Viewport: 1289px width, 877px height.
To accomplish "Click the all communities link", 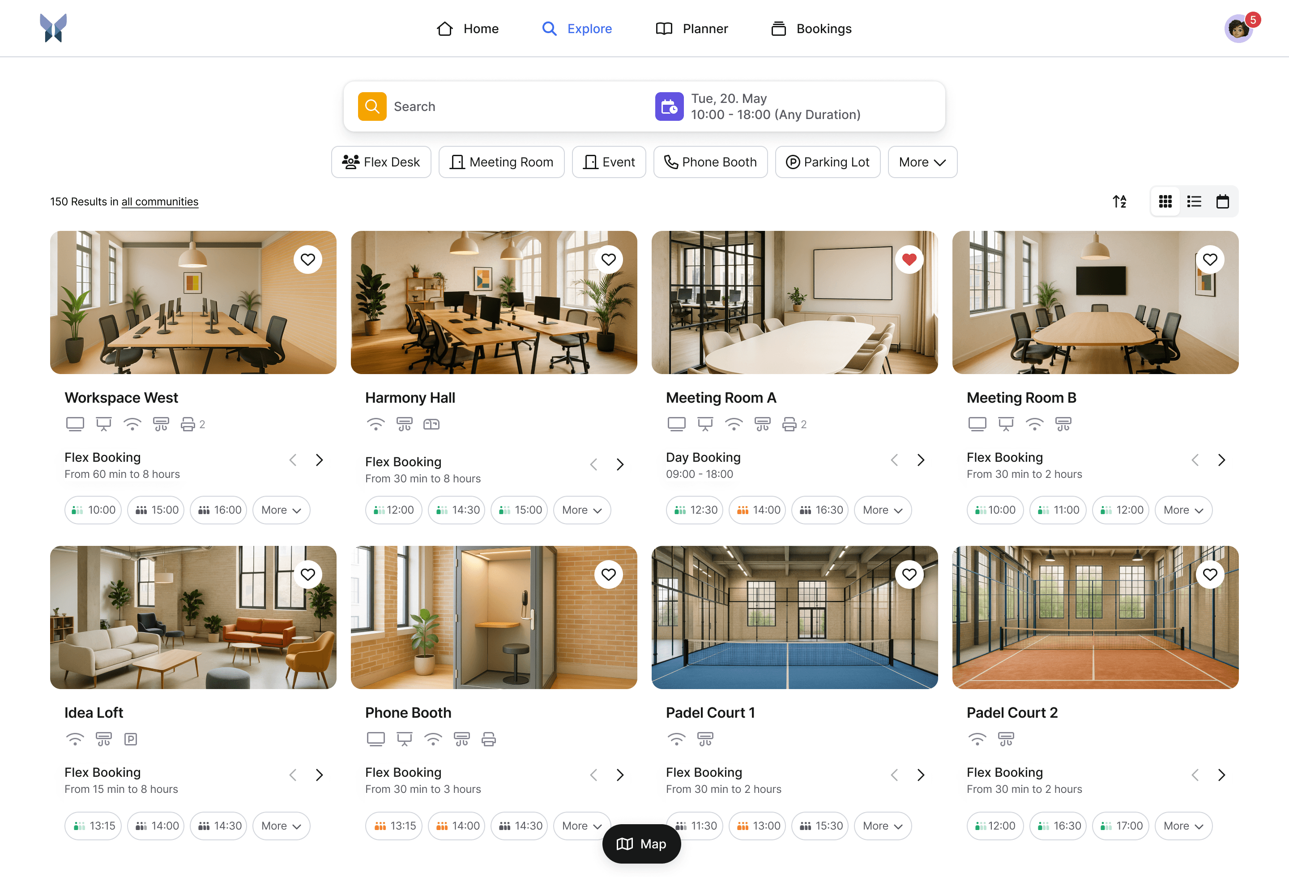I will [x=160, y=201].
